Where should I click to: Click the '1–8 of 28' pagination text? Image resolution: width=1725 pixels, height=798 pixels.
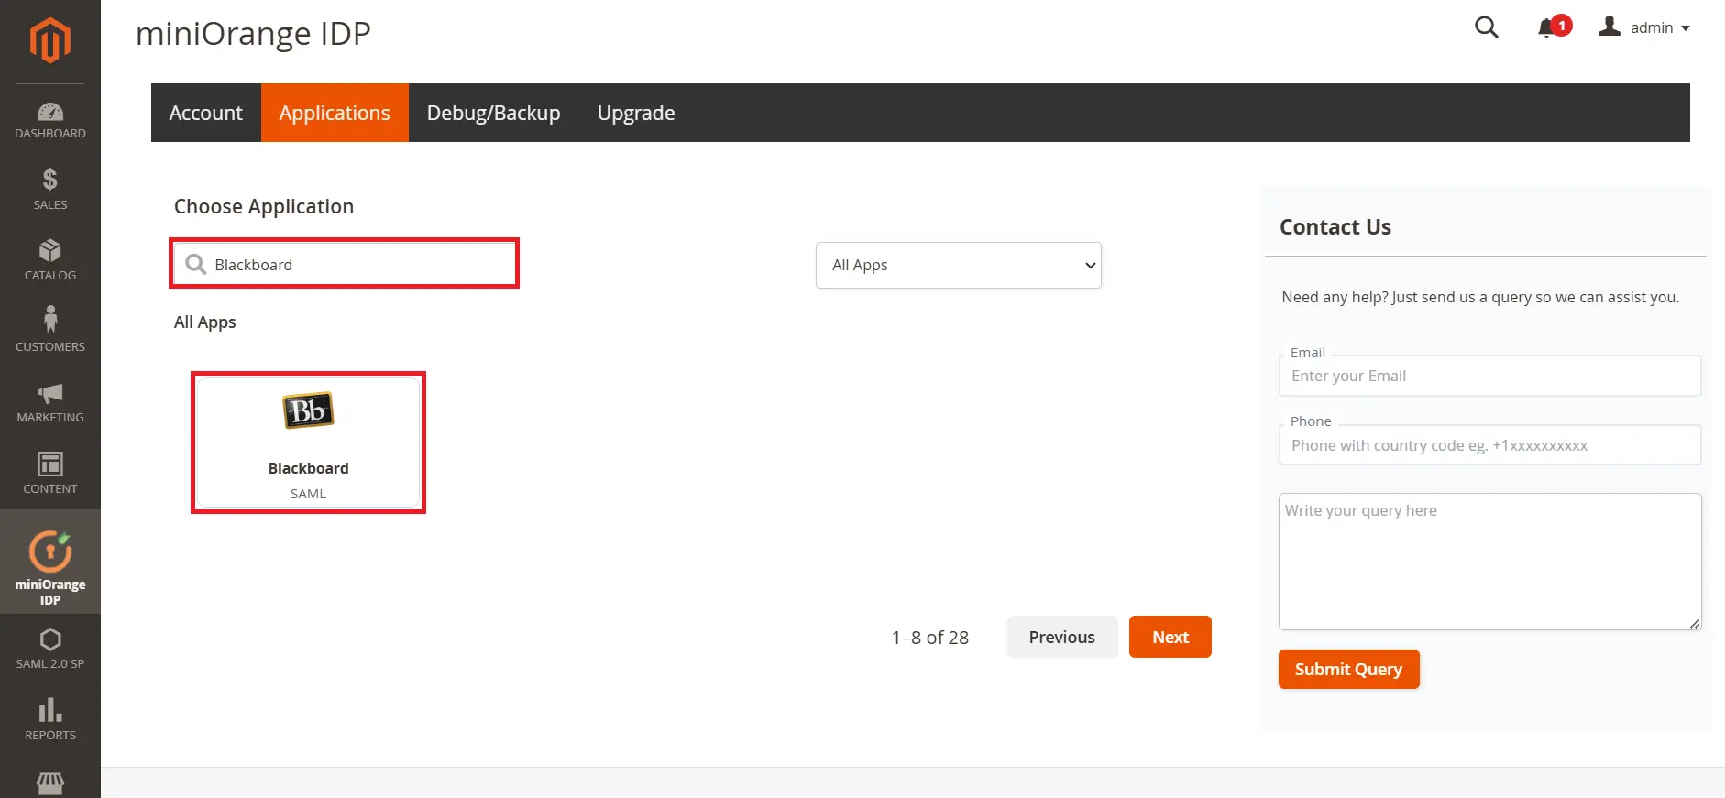coord(930,638)
